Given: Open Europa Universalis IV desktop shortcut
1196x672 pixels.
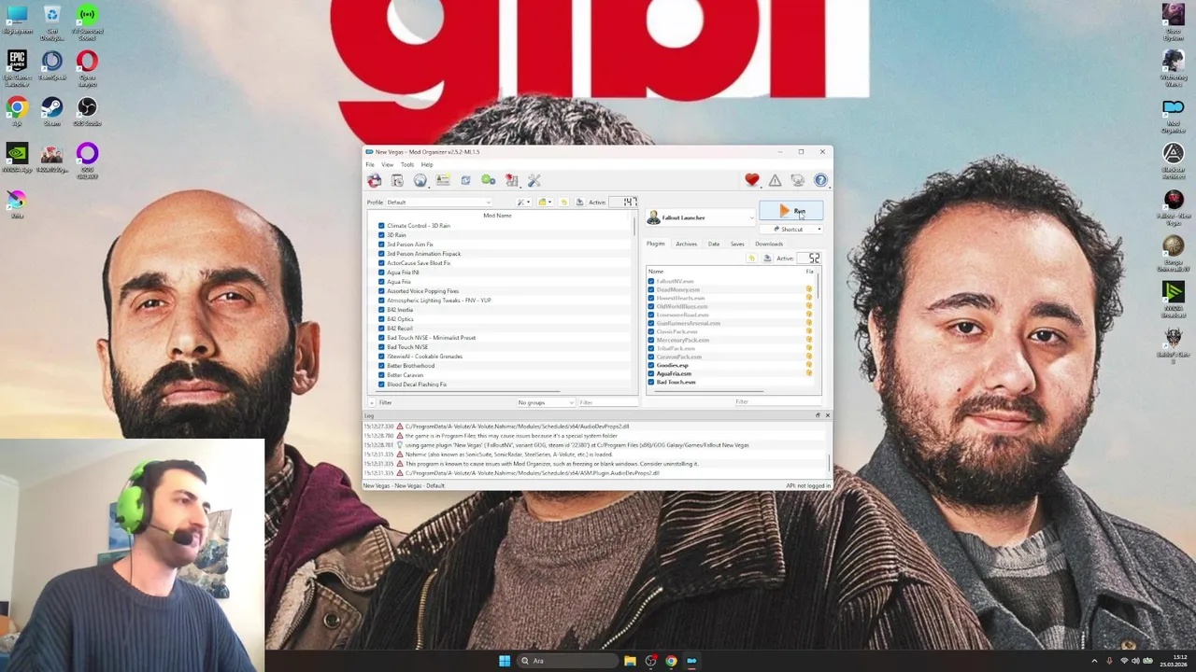Looking at the screenshot, I should pos(1174,253).
